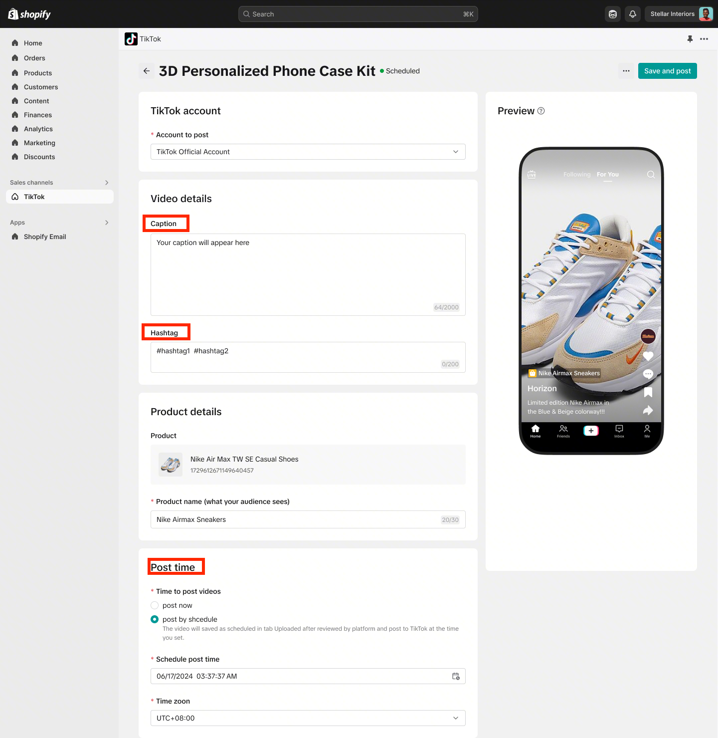The height and width of the screenshot is (738, 718).
Task: Click the Nike Air Max TW SE product row
Action: 308,465
